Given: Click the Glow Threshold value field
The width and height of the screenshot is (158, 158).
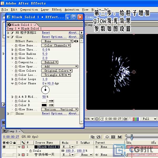Looking at the screenshot, I should 45,50.
